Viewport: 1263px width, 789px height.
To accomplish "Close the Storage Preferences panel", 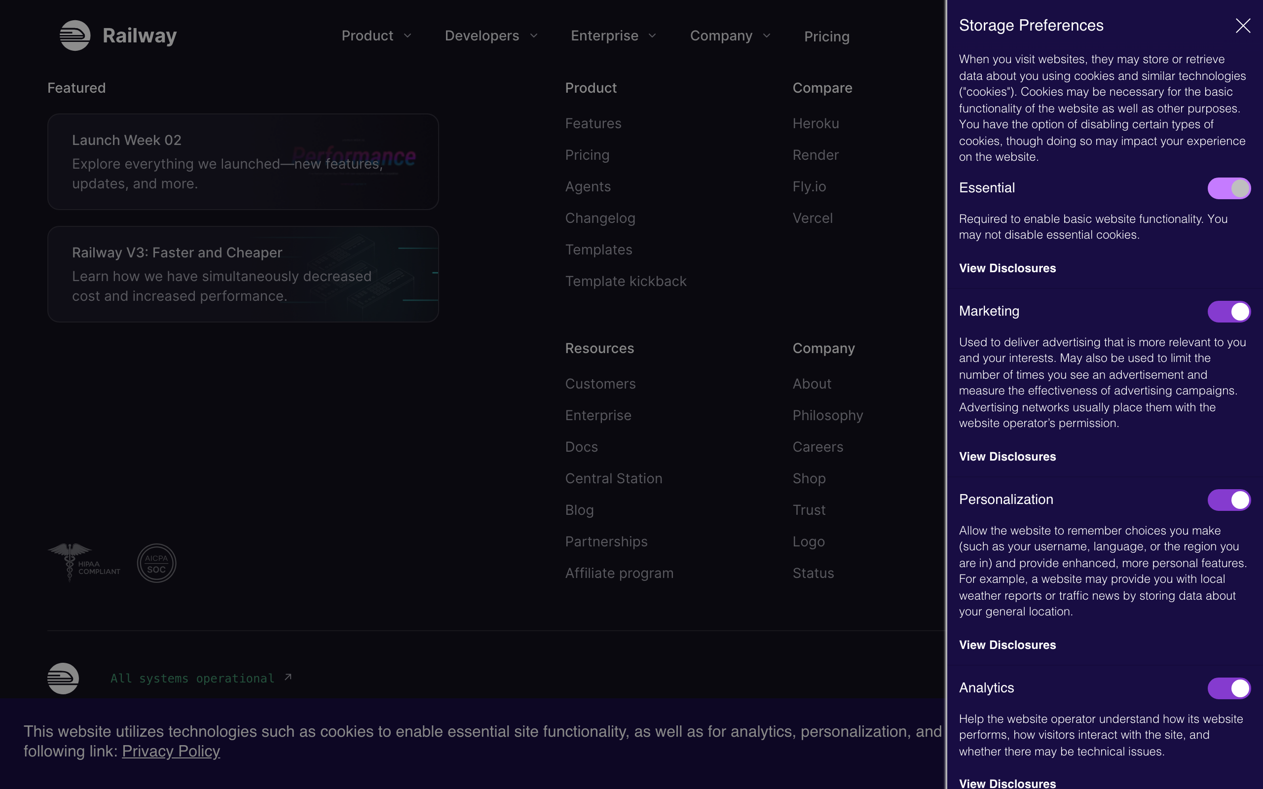I will 1243,26.
